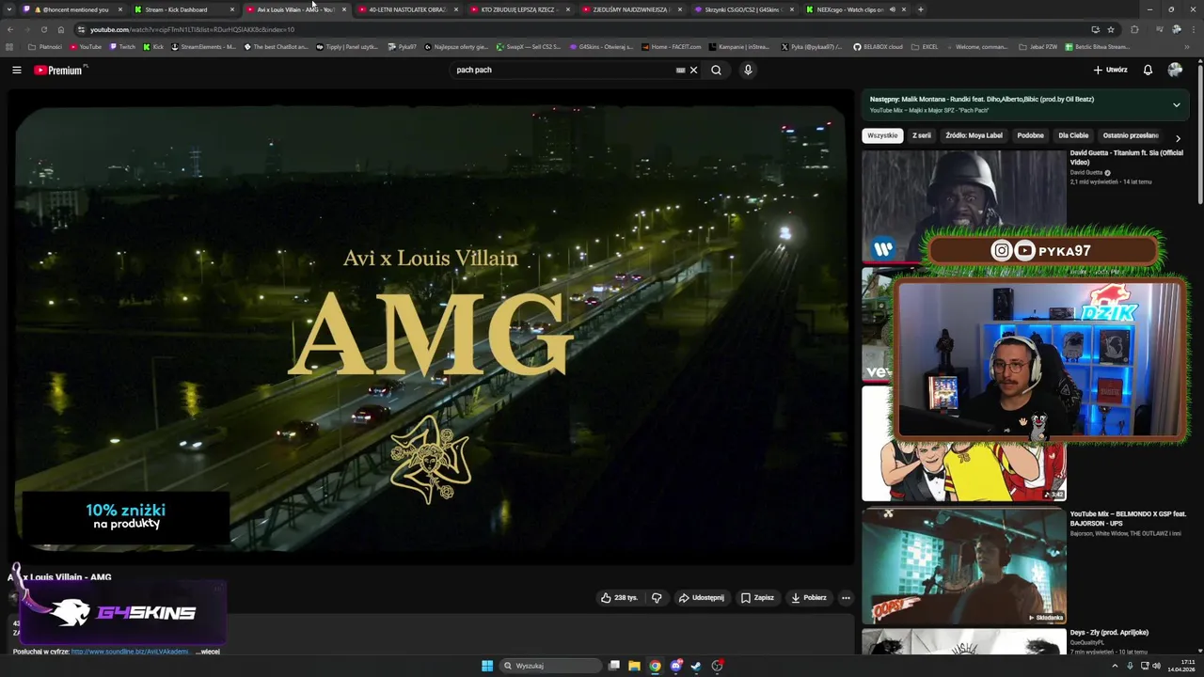1204x677 pixels.
Task: Show more filter chips with right arrow
Action: tap(1178, 138)
